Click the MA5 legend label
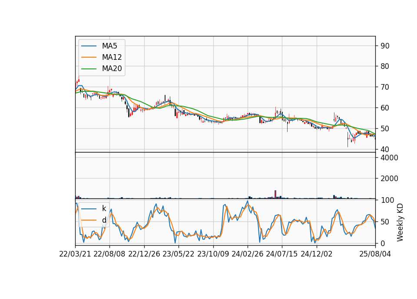 (109, 46)
